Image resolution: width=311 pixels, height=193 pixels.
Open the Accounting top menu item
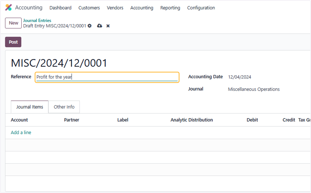point(142,8)
